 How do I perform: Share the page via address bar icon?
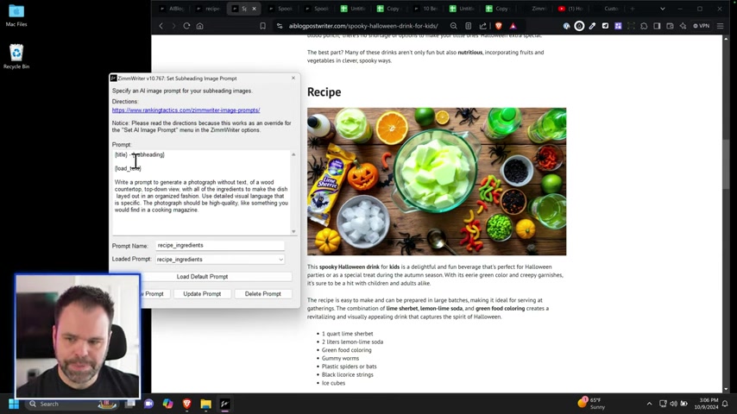[482, 27]
